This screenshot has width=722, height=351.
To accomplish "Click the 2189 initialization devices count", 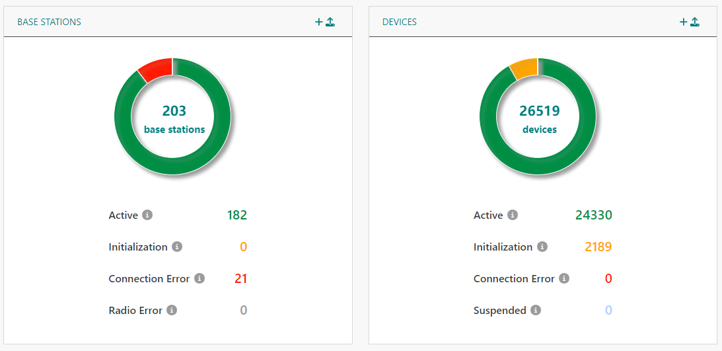I will pyautogui.click(x=598, y=247).
